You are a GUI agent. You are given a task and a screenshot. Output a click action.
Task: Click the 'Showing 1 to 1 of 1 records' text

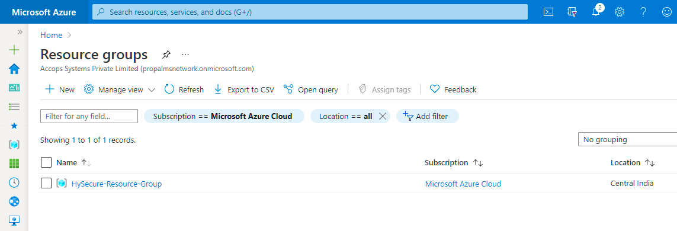coord(88,140)
